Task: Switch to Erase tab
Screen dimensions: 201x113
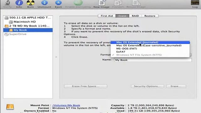Action: click(122, 16)
